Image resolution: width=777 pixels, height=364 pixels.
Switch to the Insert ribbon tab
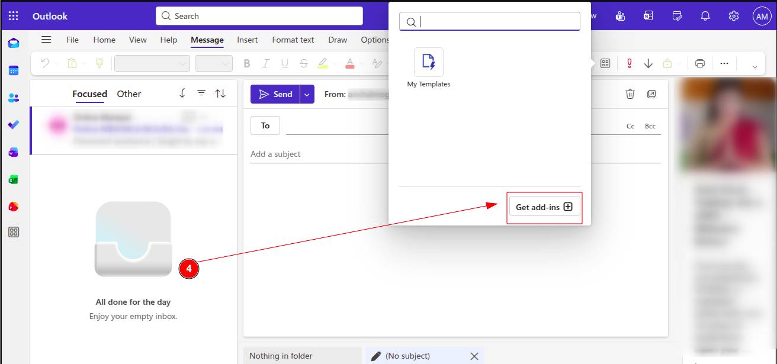tap(247, 40)
